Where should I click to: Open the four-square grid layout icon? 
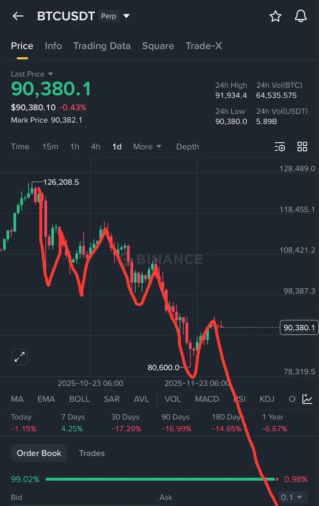coord(302,147)
